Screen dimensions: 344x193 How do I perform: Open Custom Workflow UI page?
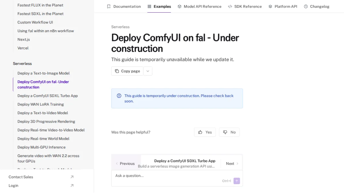(x=35, y=22)
